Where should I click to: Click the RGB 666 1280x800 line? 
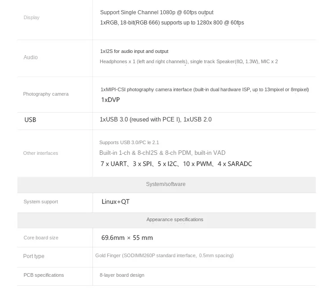click(x=172, y=23)
